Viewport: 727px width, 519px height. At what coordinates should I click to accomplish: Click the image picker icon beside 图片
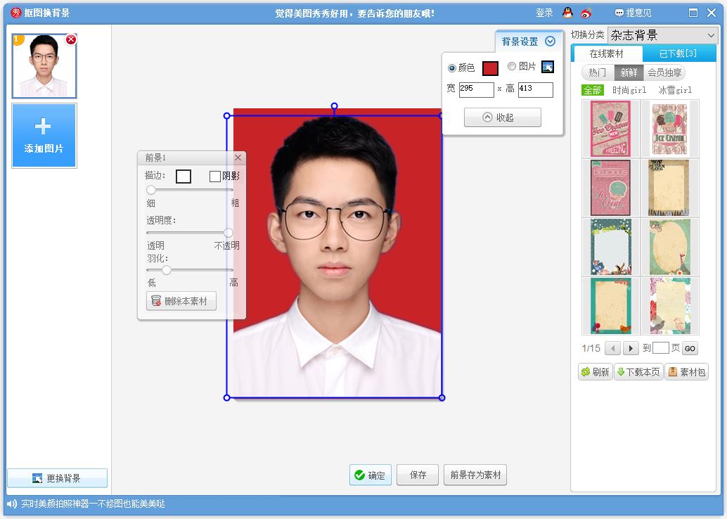click(x=548, y=67)
